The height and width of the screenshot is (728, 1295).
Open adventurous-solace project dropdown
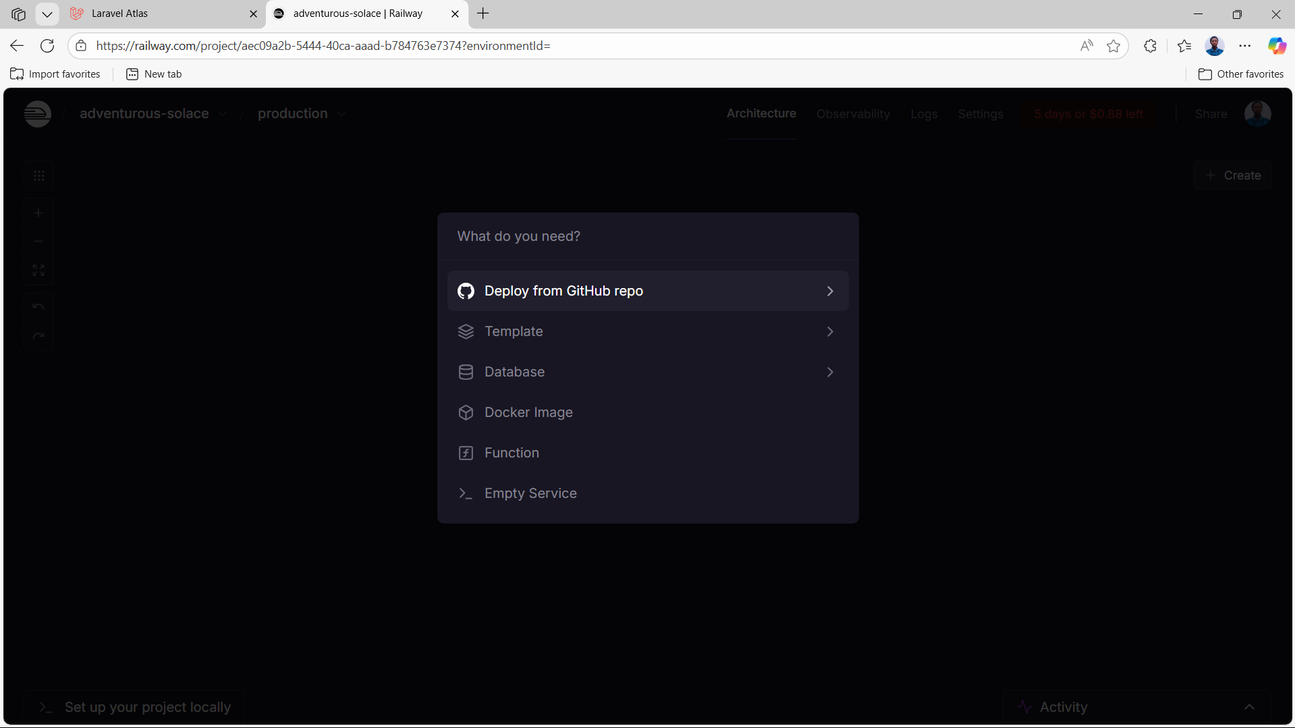[153, 113]
